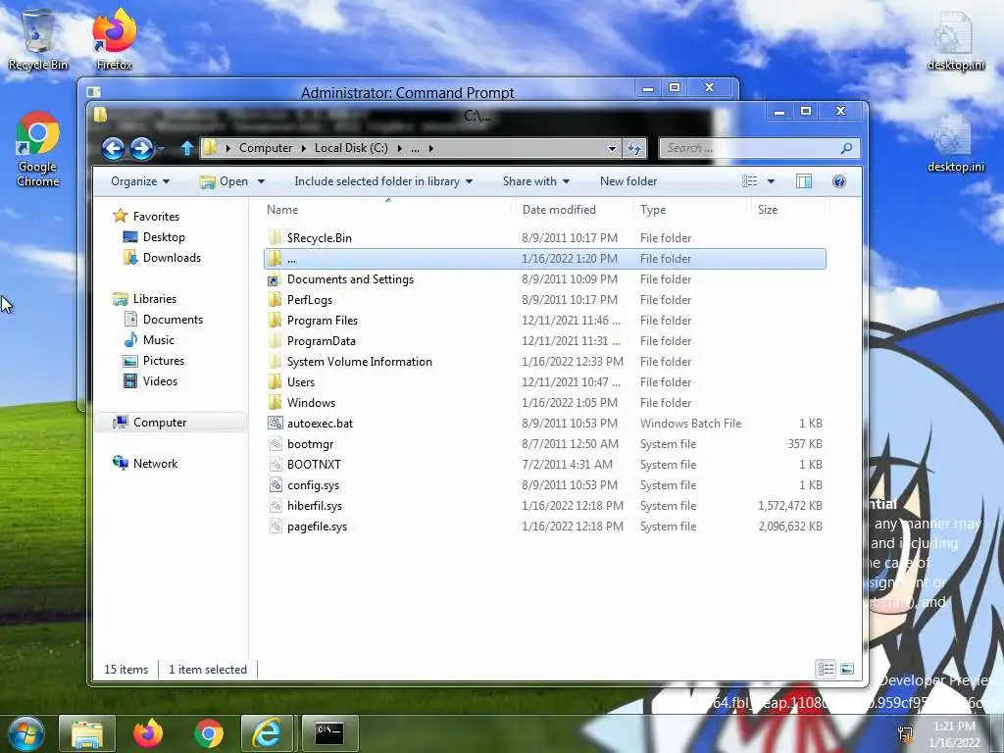Screen dimensions: 1004x753
Task: Open Include selected folder in library menu
Action: point(383,181)
